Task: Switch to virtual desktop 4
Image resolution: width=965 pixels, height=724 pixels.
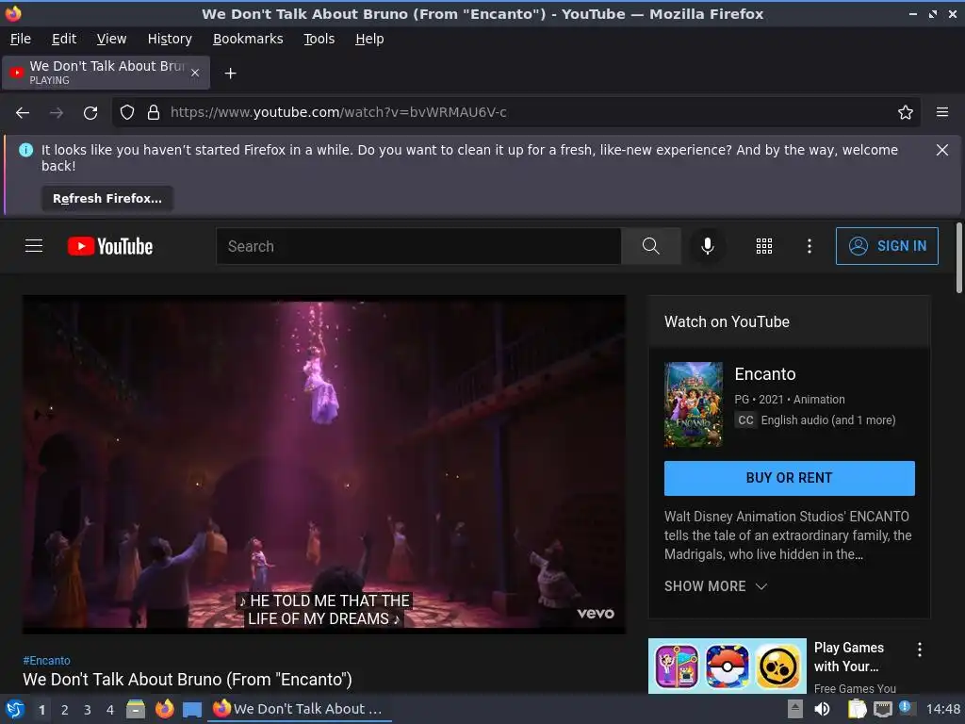Action: [x=109, y=710]
